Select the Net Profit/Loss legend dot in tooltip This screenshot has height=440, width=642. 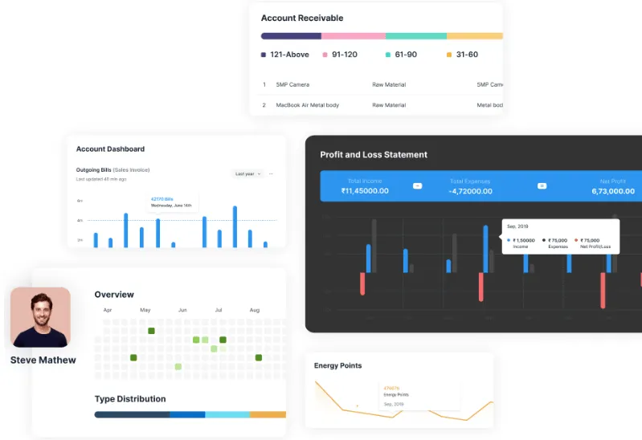[x=576, y=240]
